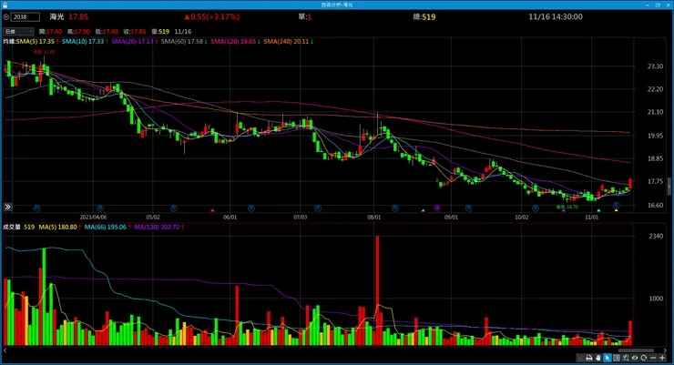The width and height of the screenshot is (674, 365).
Task: Click the tallest red volume bar near 08/01
Action: point(377,290)
